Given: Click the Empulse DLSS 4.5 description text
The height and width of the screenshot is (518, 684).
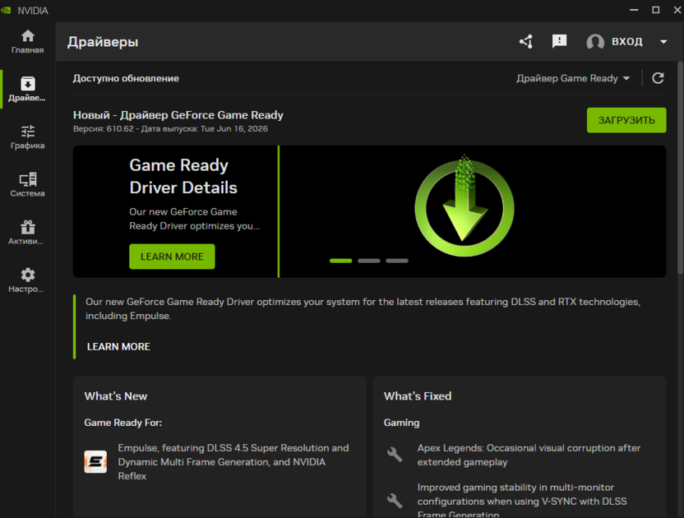Looking at the screenshot, I should [233, 462].
